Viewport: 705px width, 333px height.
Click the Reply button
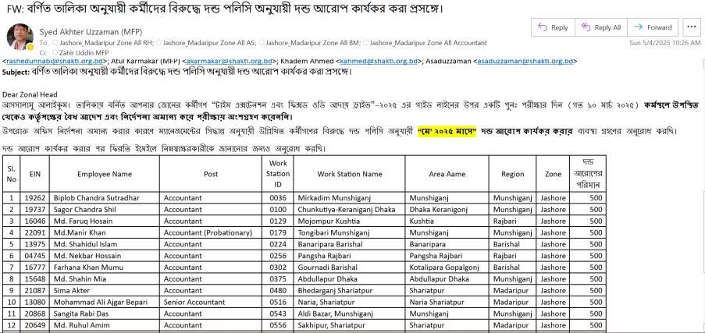(x=553, y=27)
